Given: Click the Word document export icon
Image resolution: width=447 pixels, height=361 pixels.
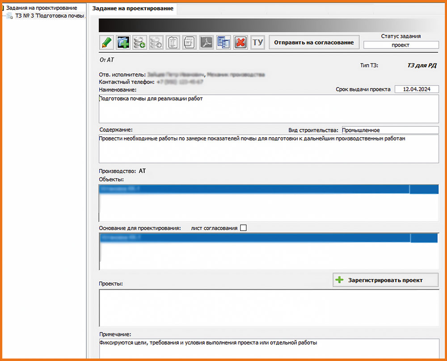Looking at the screenshot, I should click(x=190, y=42).
